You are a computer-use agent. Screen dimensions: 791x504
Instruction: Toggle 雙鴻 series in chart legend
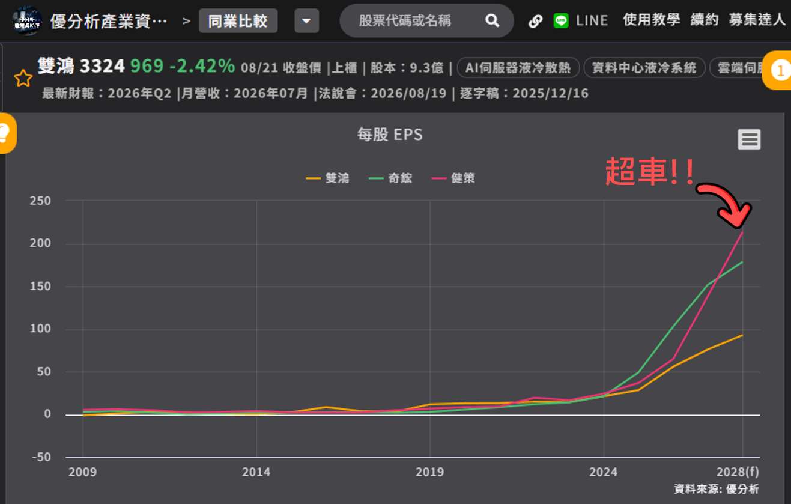click(327, 178)
